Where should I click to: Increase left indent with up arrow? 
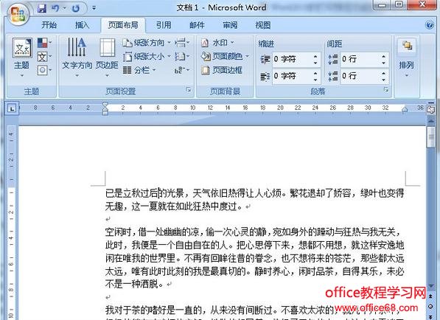(315, 57)
